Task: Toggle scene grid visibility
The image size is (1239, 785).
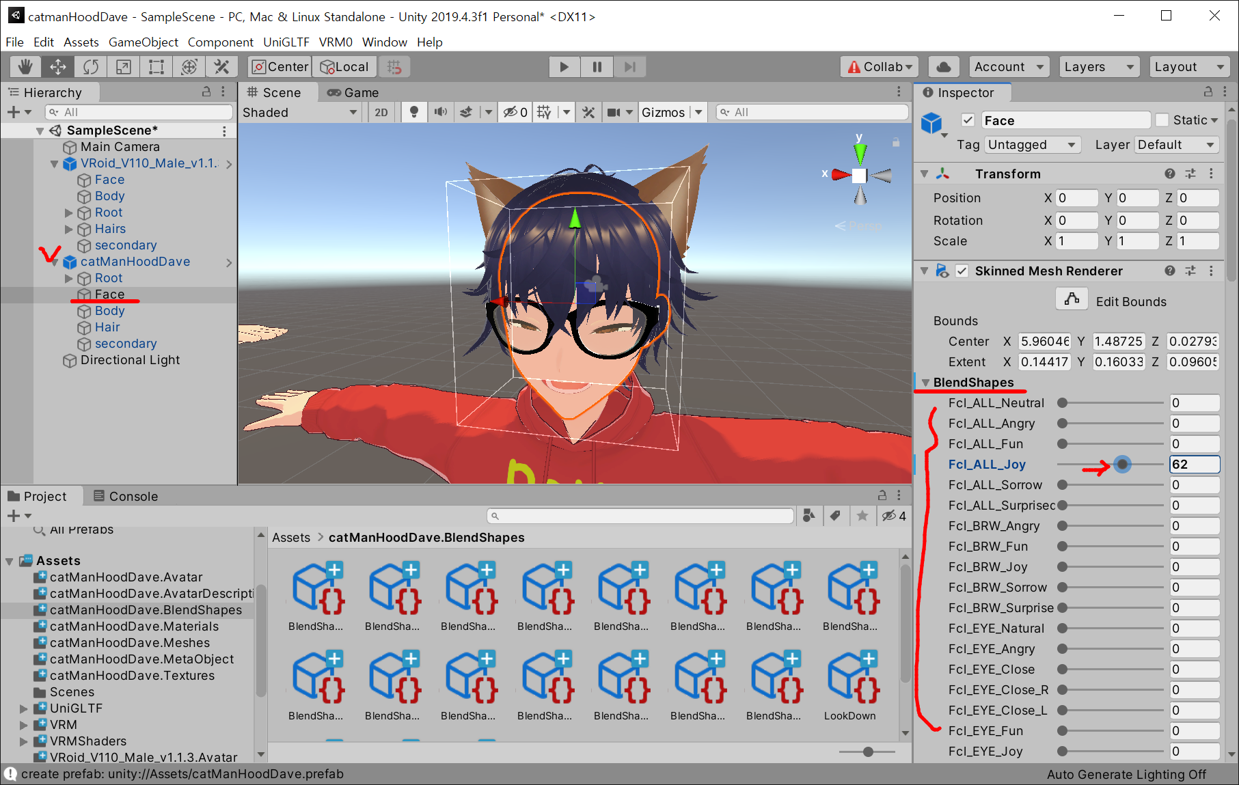Action: [x=544, y=112]
